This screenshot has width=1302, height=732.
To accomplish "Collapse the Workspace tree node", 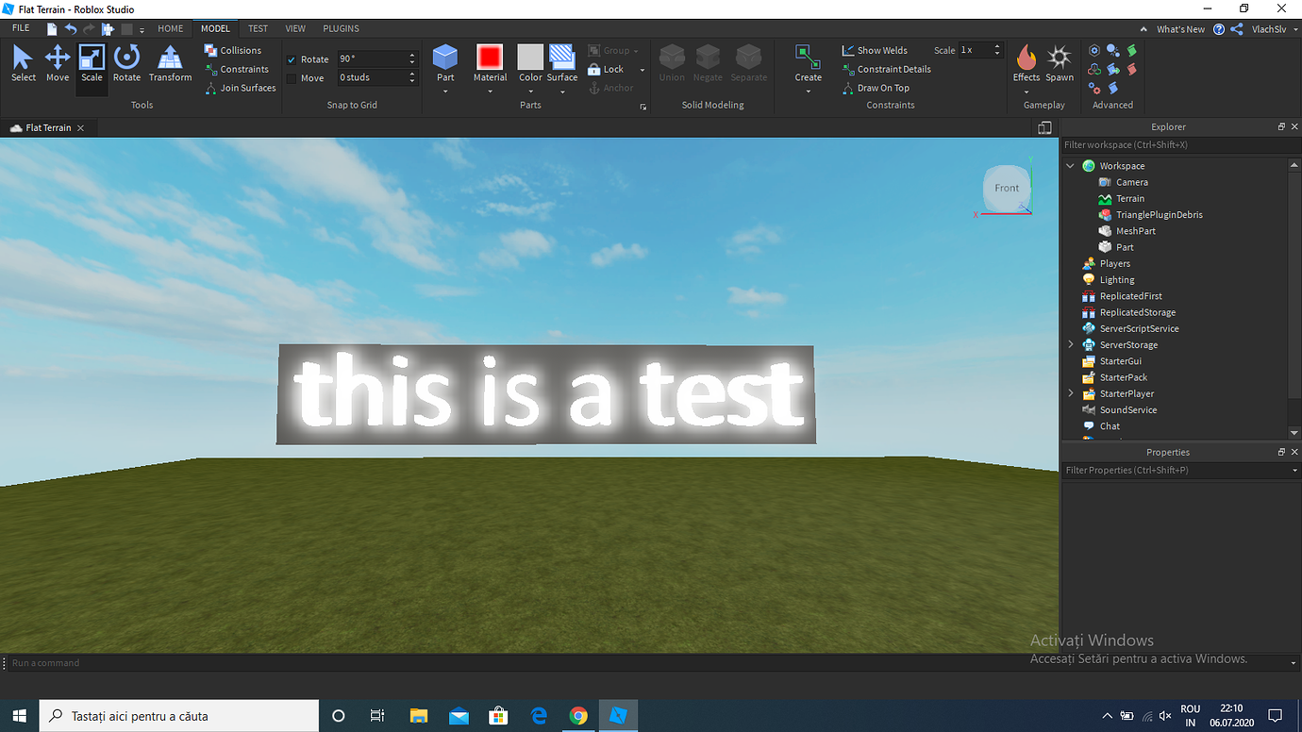I will [x=1069, y=165].
